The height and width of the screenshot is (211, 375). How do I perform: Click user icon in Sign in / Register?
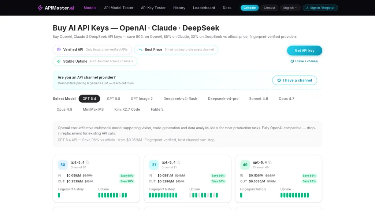[x=307, y=8]
